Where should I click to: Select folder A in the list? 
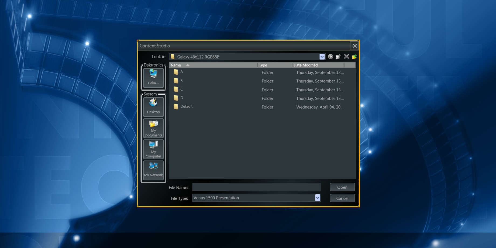click(181, 72)
